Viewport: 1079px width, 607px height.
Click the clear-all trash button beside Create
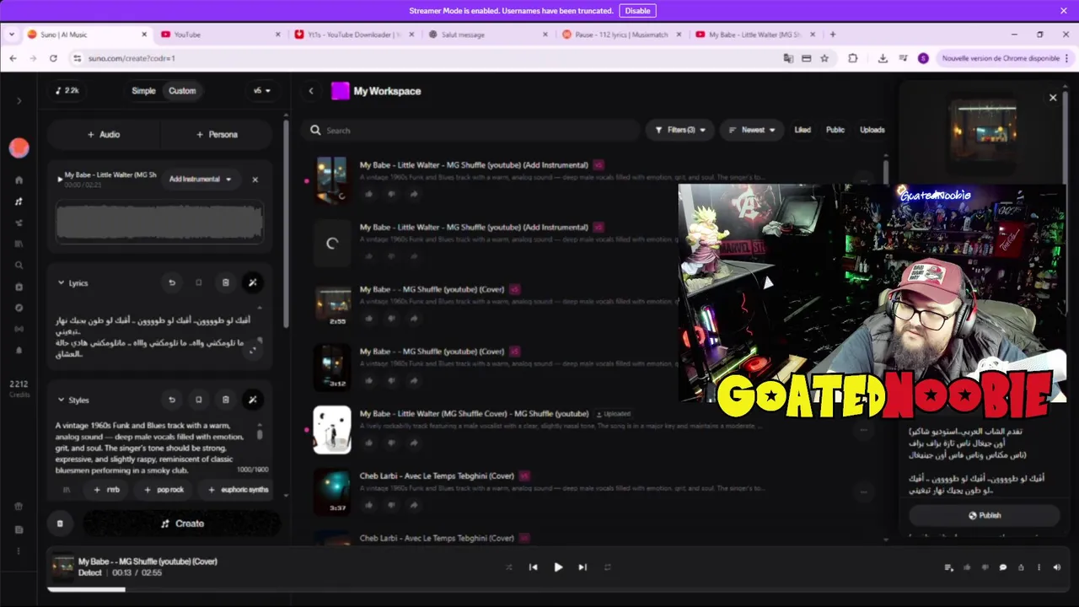60,524
